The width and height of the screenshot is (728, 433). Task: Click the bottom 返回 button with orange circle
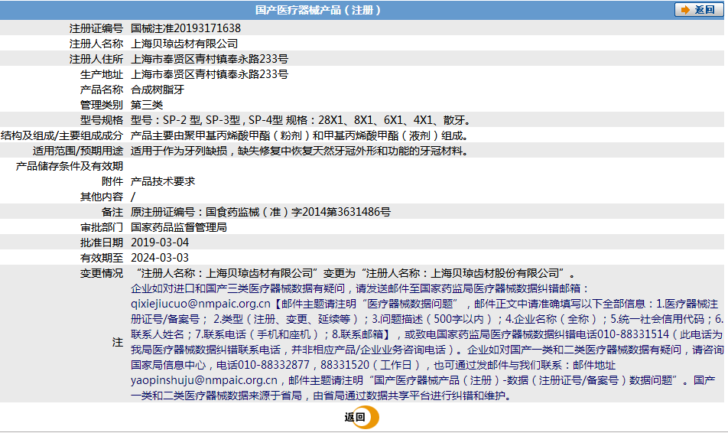(362, 417)
